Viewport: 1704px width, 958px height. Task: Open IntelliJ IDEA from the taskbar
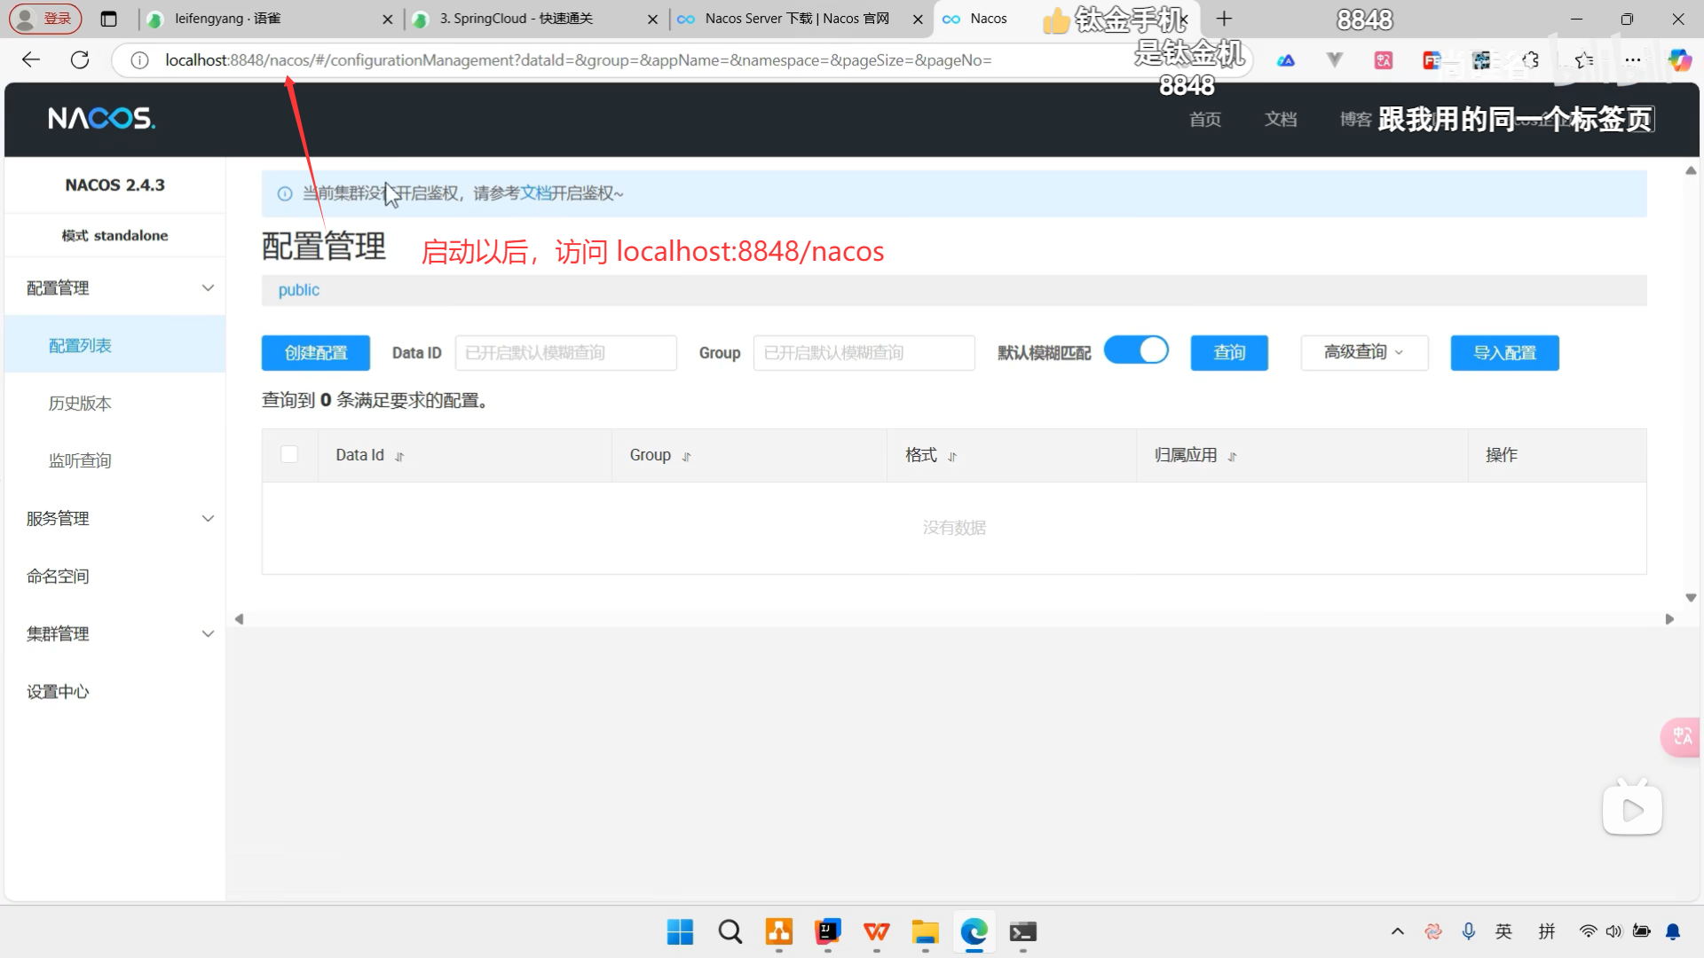[827, 932]
